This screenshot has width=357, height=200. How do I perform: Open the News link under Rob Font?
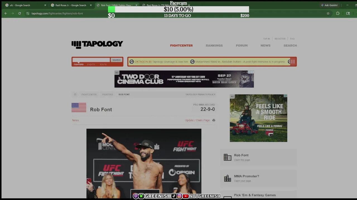75,120
